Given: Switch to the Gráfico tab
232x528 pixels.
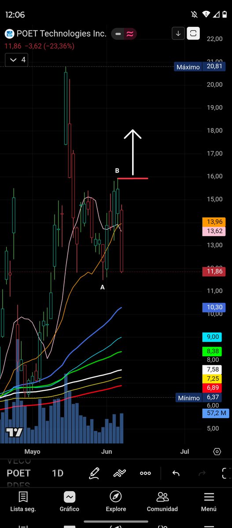Looking at the screenshot, I should click(x=70, y=502).
